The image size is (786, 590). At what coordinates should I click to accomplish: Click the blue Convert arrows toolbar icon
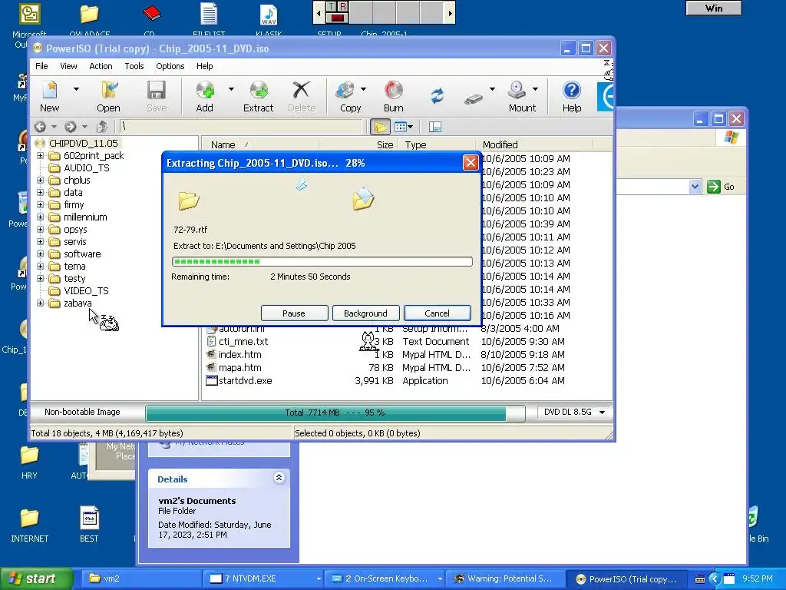437,95
